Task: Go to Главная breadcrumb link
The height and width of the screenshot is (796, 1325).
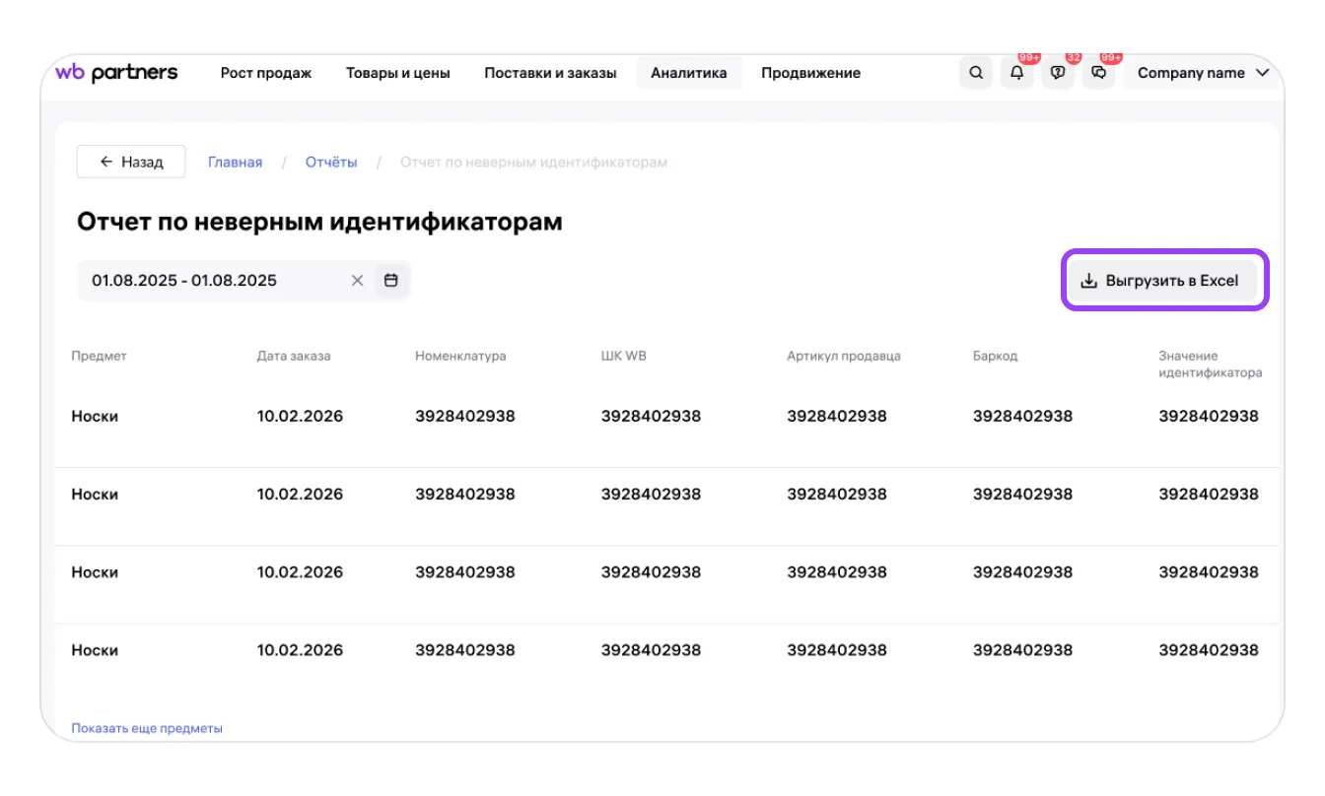Action: pyautogui.click(x=235, y=163)
